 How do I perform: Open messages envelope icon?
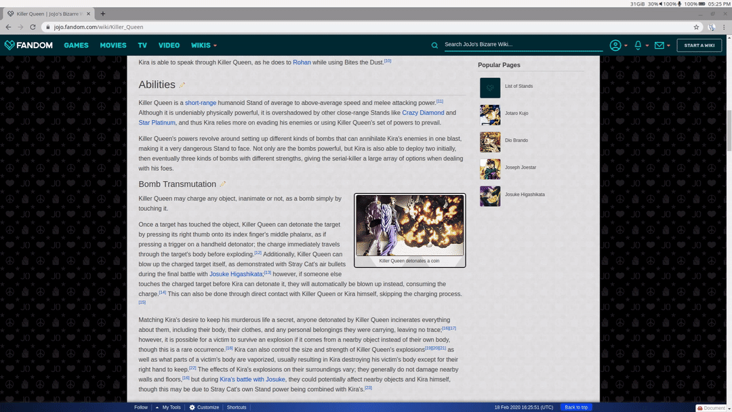(x=659, y=45)
